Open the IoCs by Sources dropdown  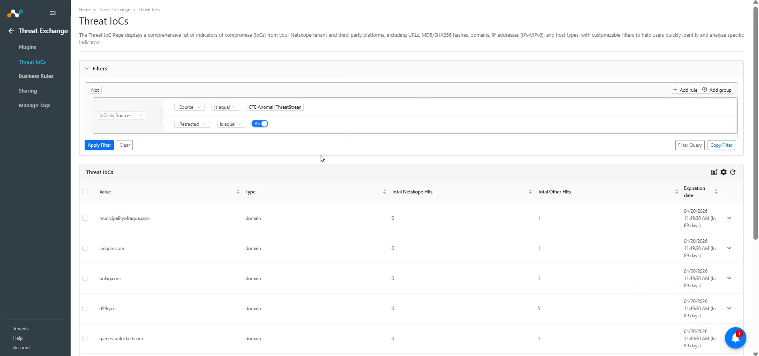121,116
